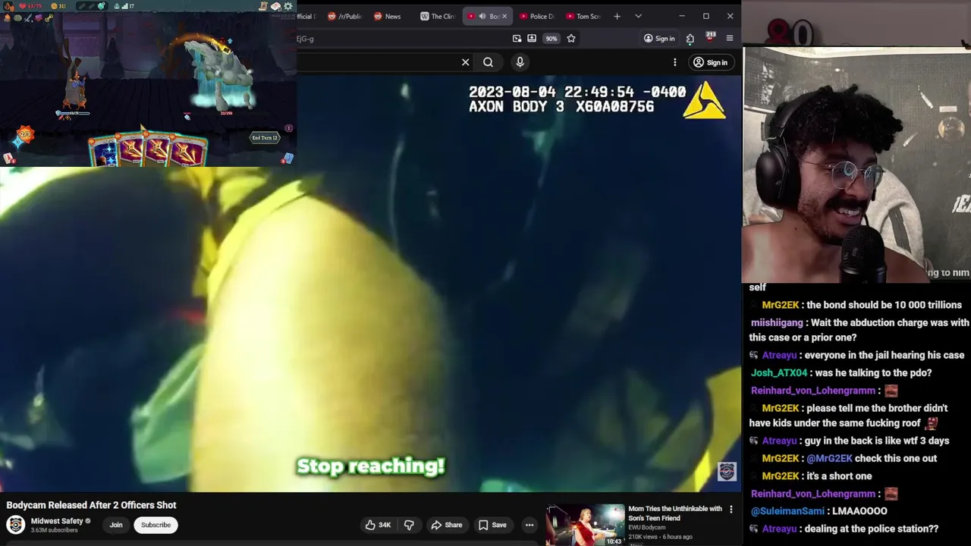Click the floor 17 indicator in game
Viewport: 971px width, 546px height.
click(x=127, y=6)
